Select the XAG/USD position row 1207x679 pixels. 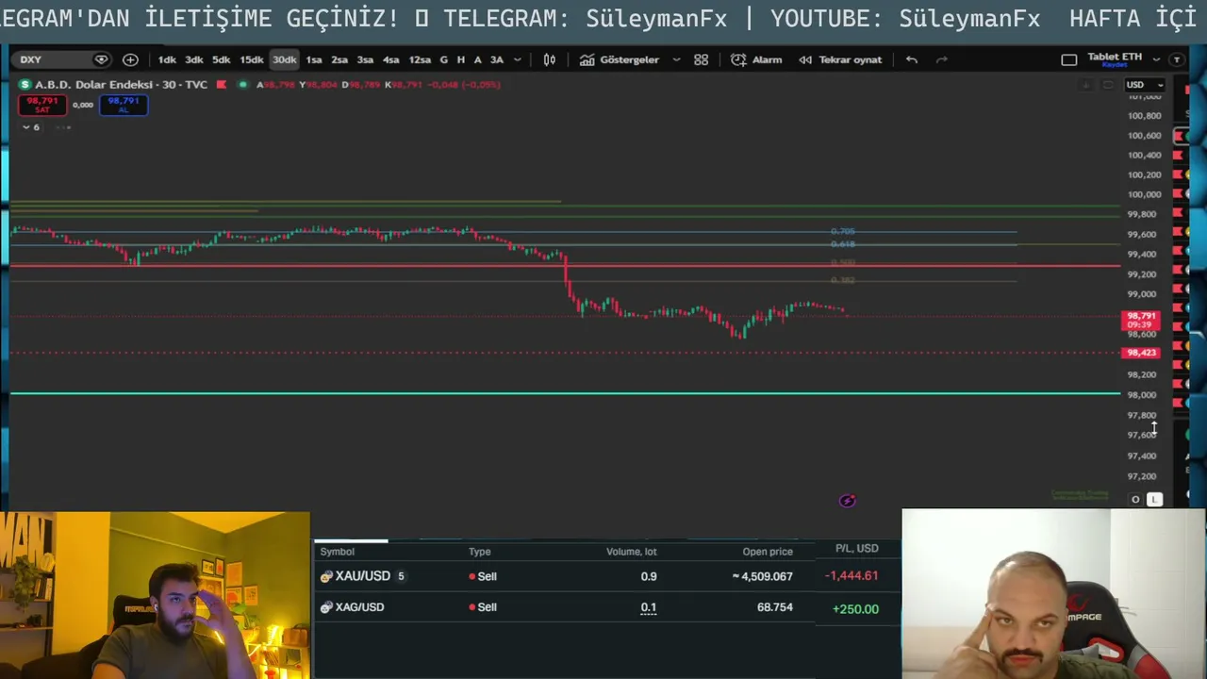[608, 607]
